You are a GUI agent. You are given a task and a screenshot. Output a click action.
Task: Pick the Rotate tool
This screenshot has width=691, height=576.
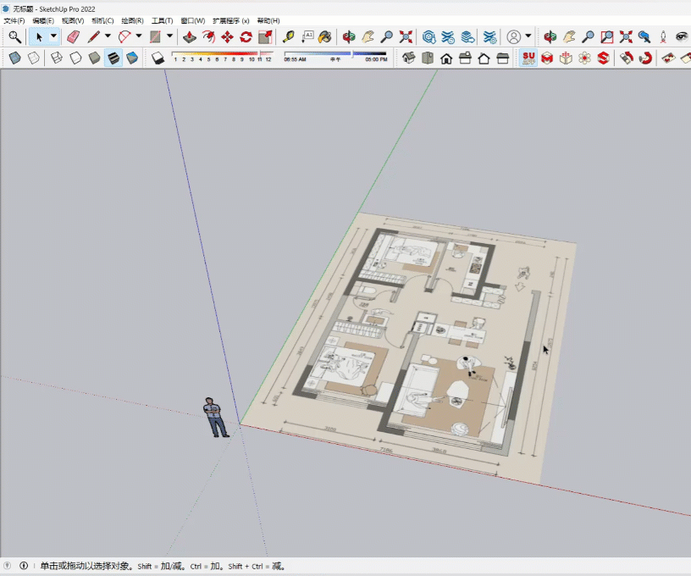(x=246, y=37)
